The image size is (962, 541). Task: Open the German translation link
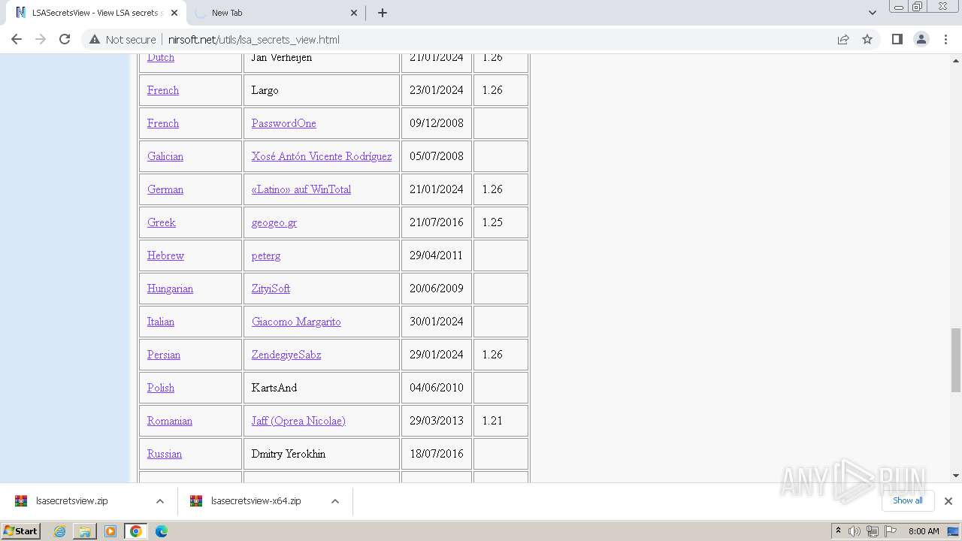tap(165, 189)
